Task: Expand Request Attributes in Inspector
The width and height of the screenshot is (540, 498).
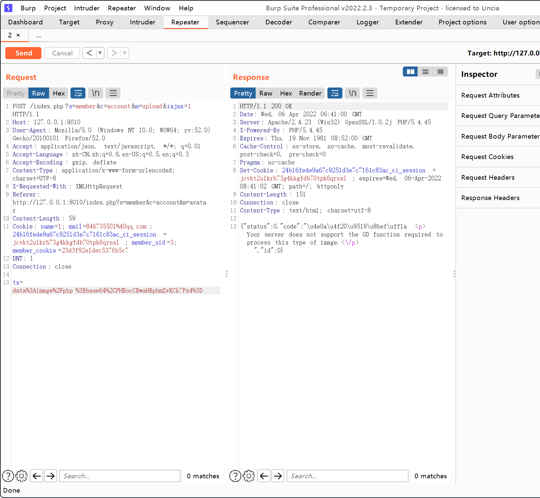Action: (x=498, y=95)
